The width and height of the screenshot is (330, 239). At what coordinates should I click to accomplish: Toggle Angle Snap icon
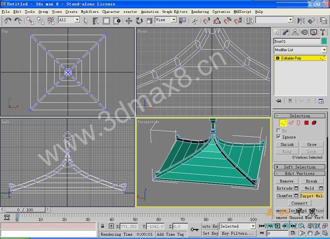217,21
